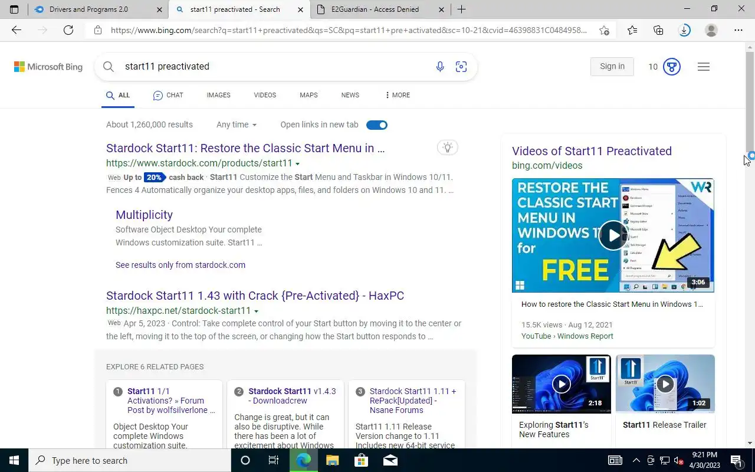Viewport: 755px width, 472px height.
Task: Select the CHAT search tab
Action: tap(168, 95)
